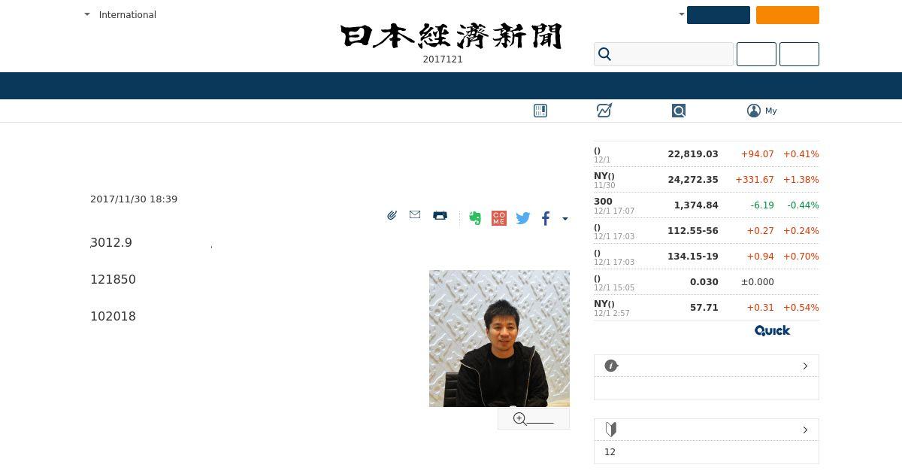Click the information circle icon
902x474 pixels.
coord(611,366)
